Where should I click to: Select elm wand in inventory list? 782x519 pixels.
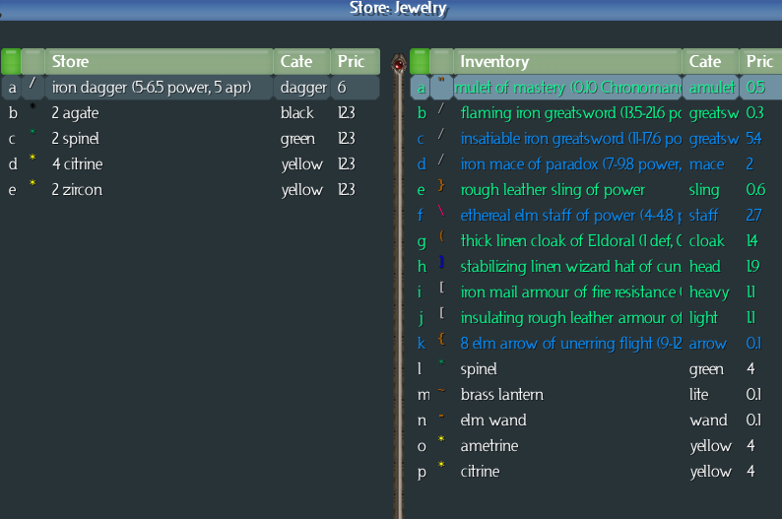tap(492, 420)
